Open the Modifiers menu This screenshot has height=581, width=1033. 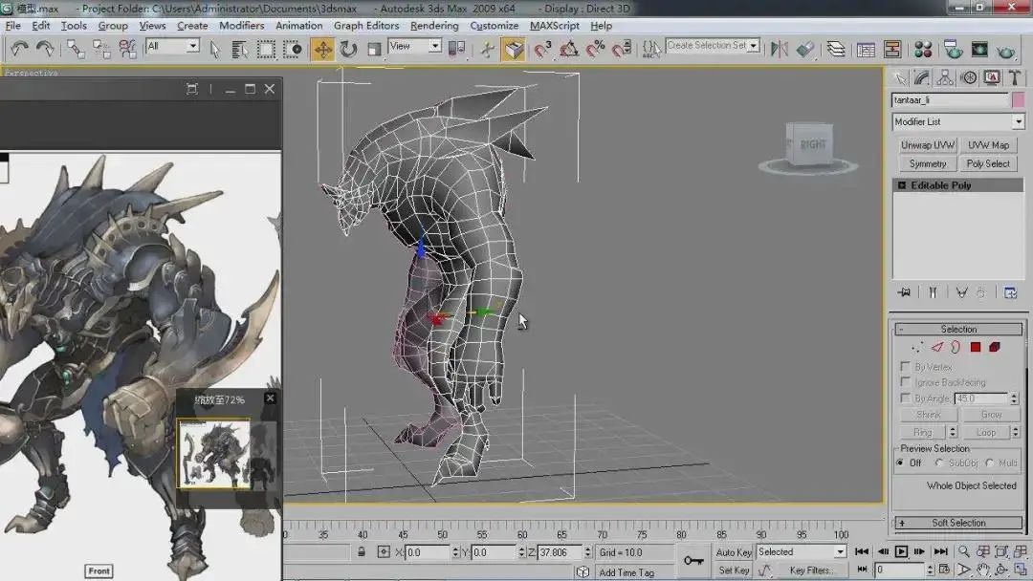pyautogui.click(x=241, y=26)
